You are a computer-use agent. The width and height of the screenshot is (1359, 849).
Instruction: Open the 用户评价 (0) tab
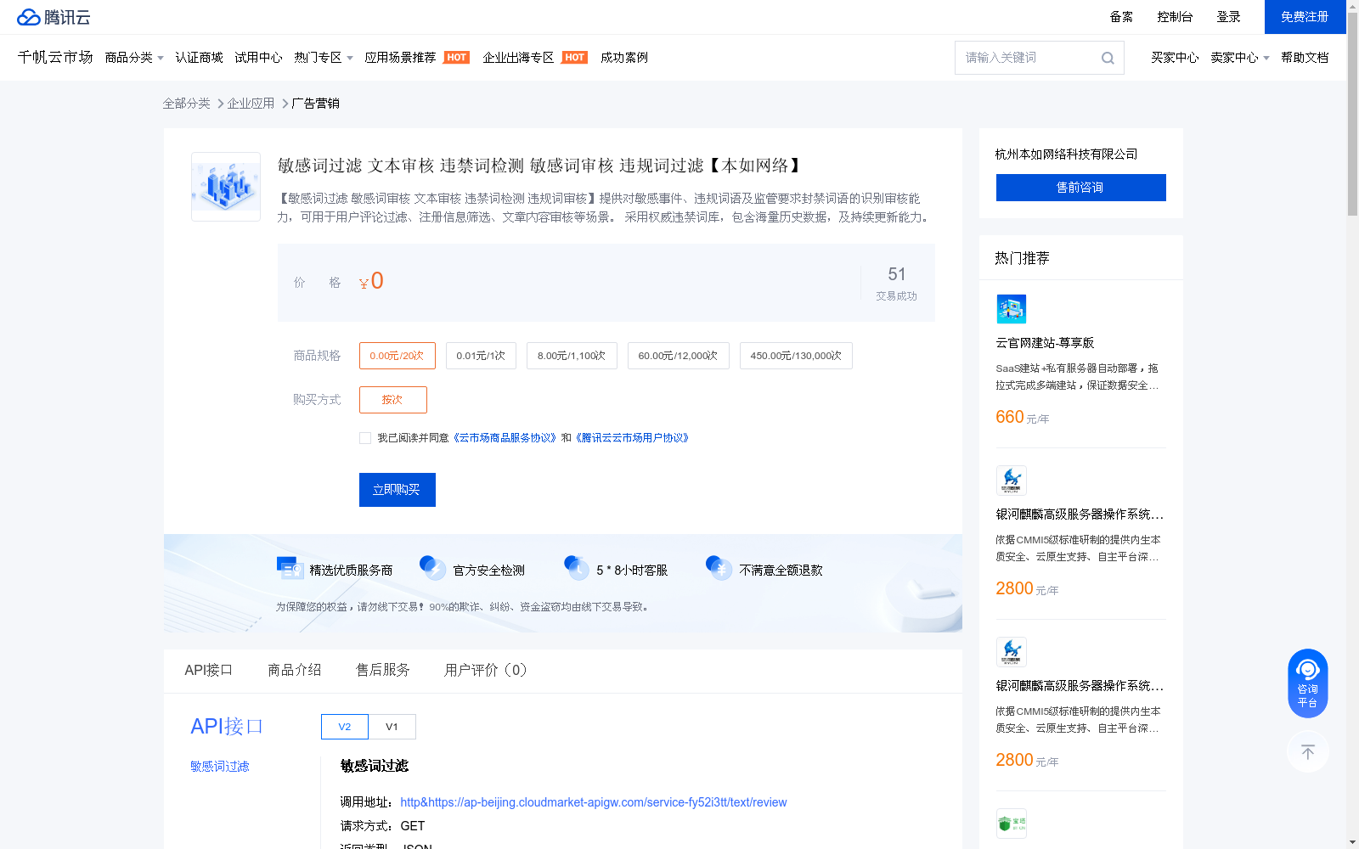pos(486,670)
